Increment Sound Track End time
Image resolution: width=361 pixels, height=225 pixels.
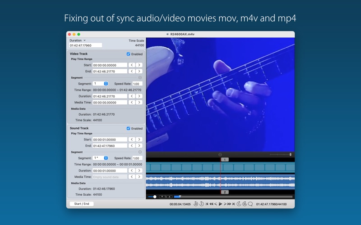coord(139,145)
